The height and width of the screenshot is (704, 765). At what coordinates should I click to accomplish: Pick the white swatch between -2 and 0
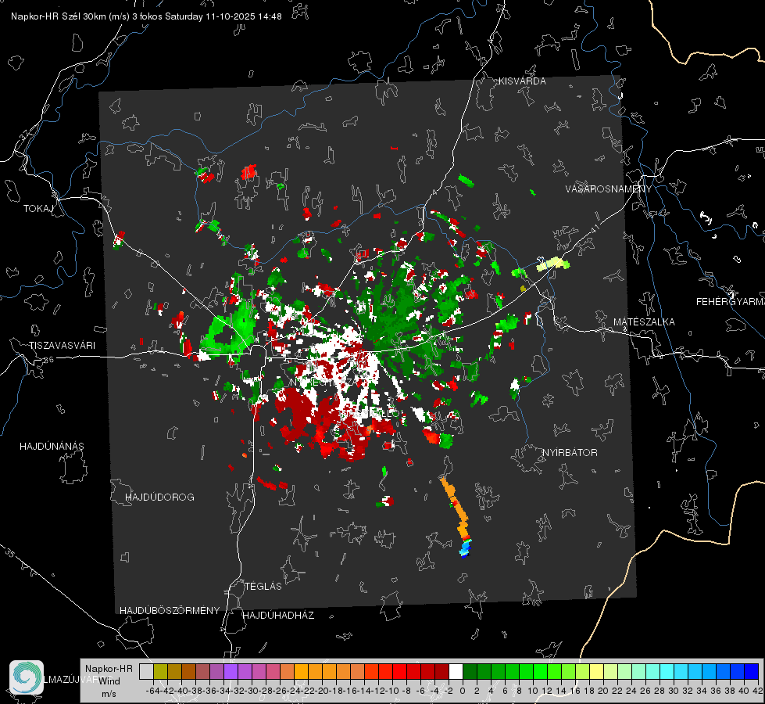(x=456, y=671)
